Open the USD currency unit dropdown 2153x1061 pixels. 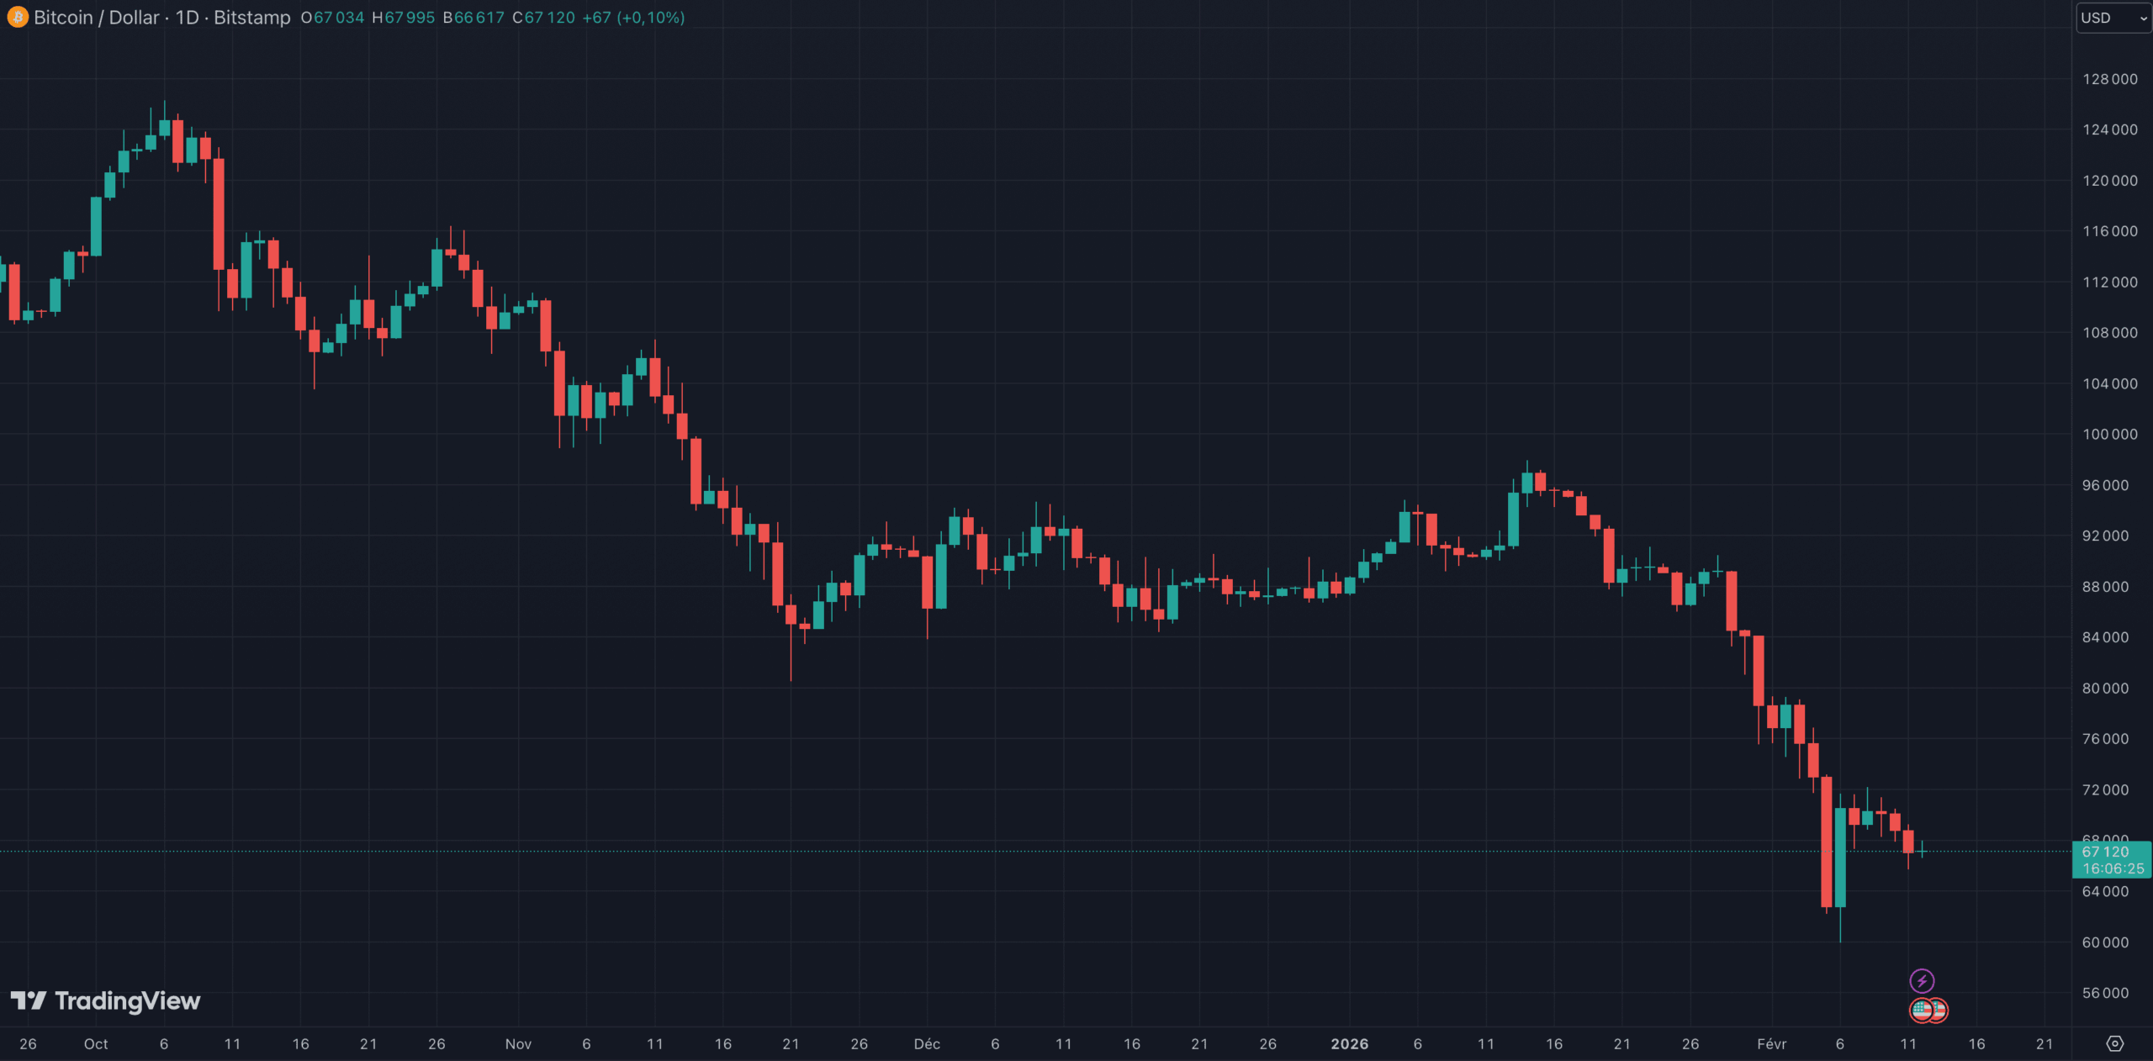(2103, 17)
